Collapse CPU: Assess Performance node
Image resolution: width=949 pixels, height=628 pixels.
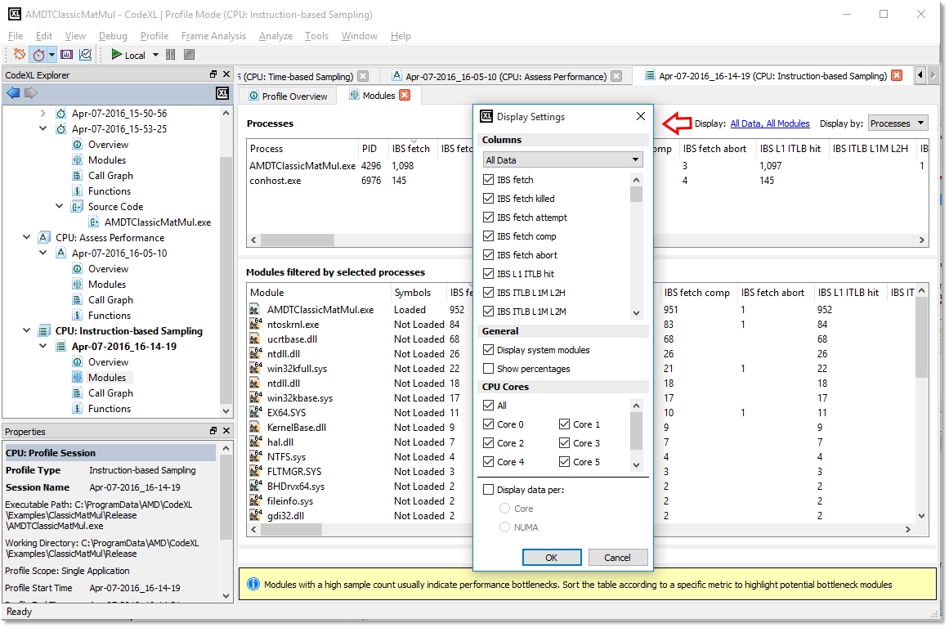coord(27,237)
